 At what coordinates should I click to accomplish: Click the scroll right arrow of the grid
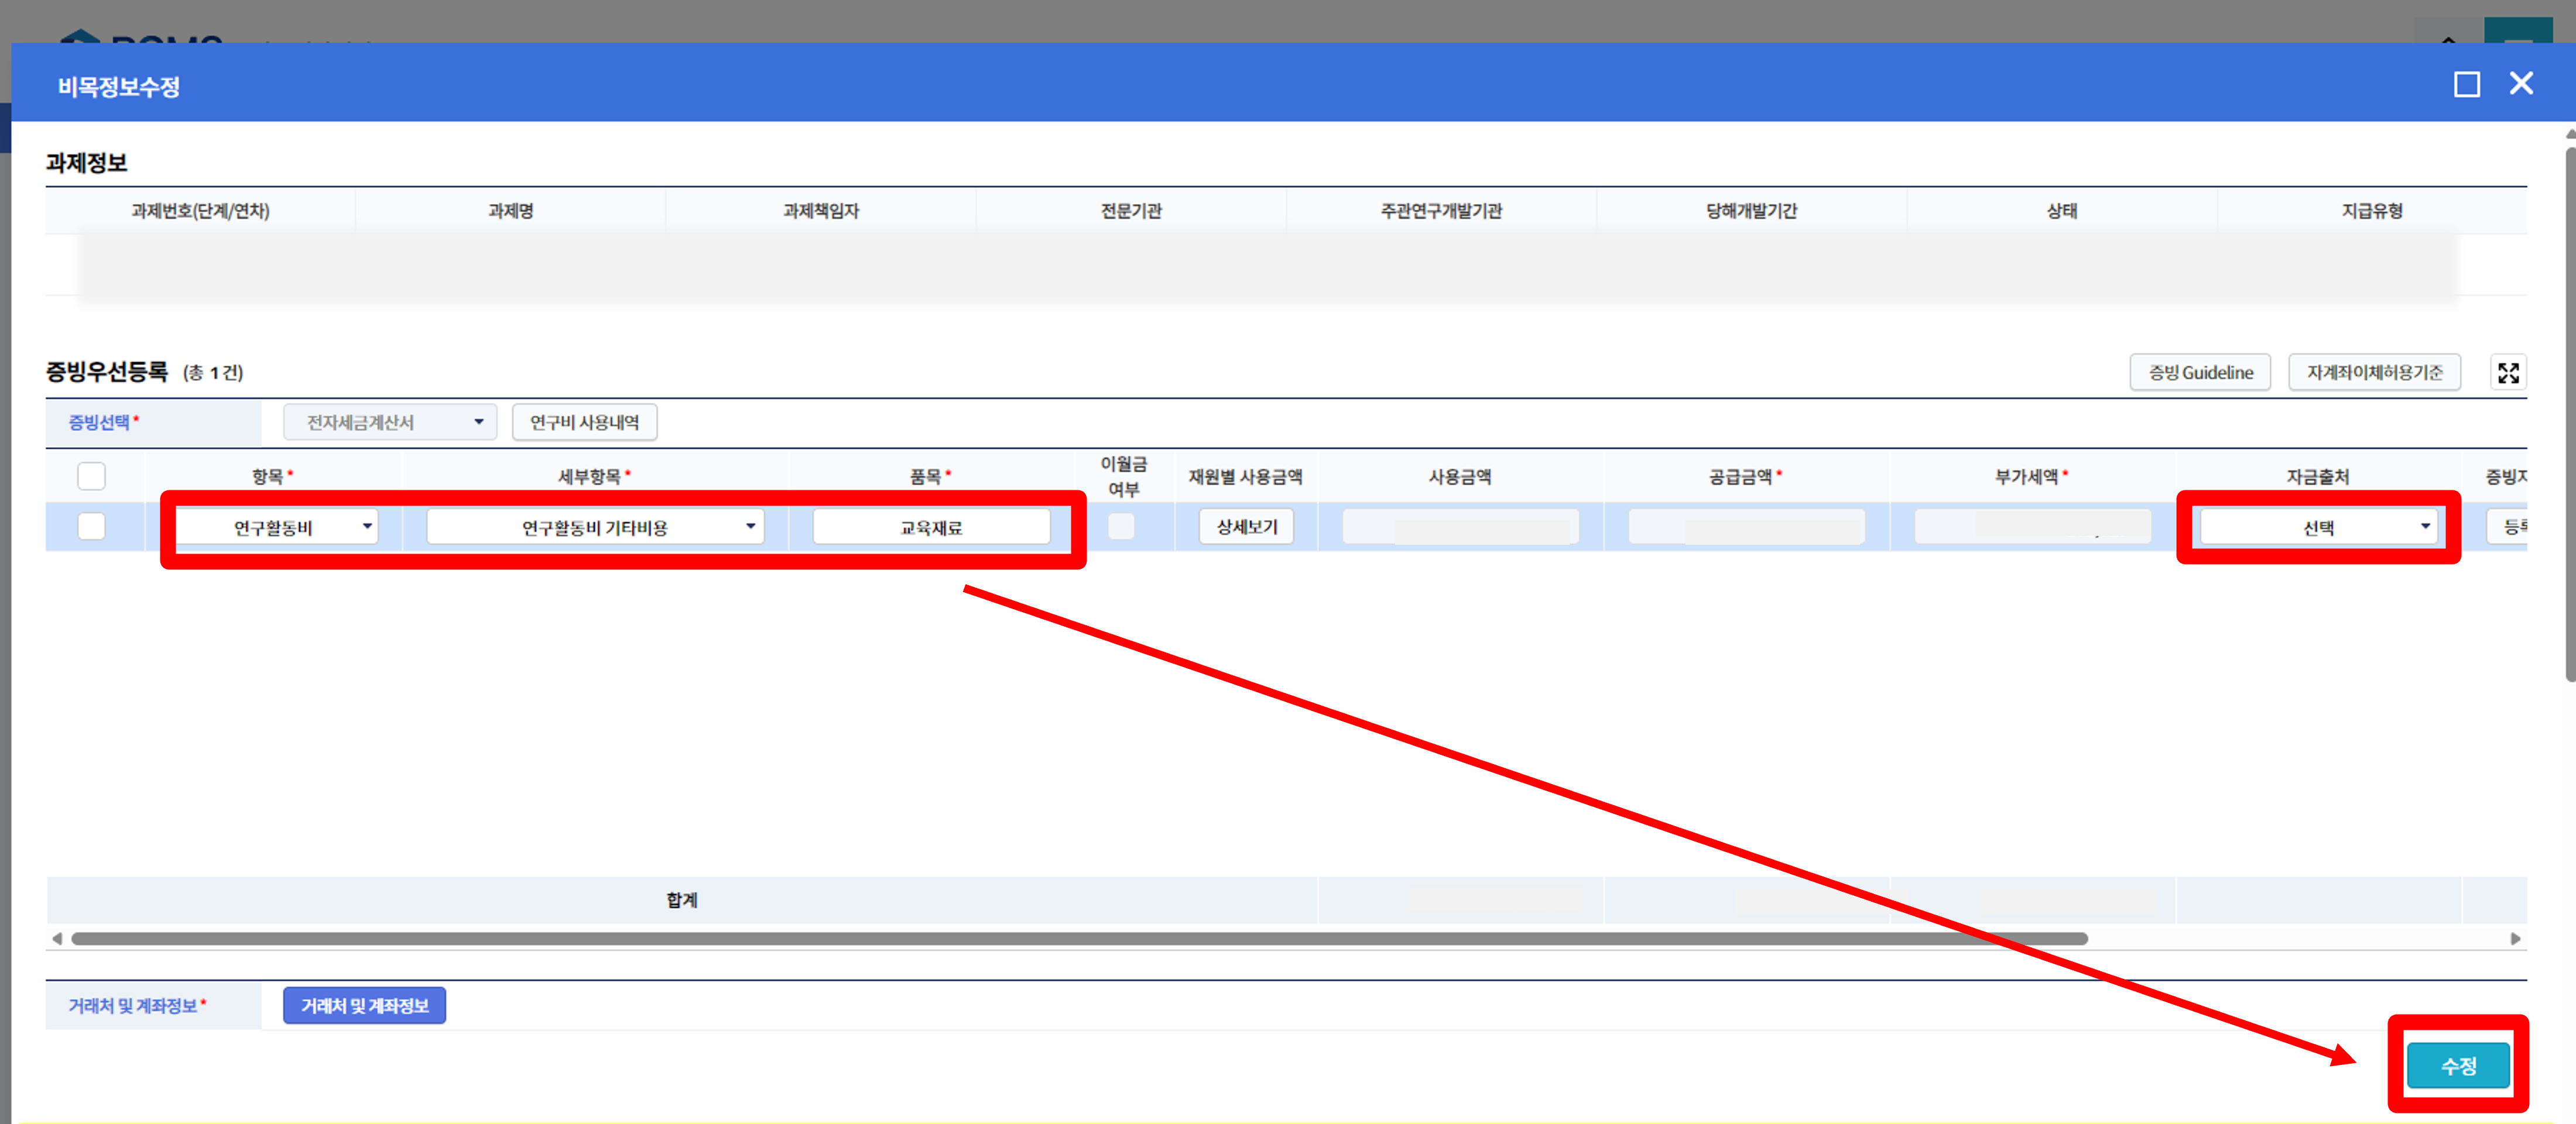[2515, 938]
